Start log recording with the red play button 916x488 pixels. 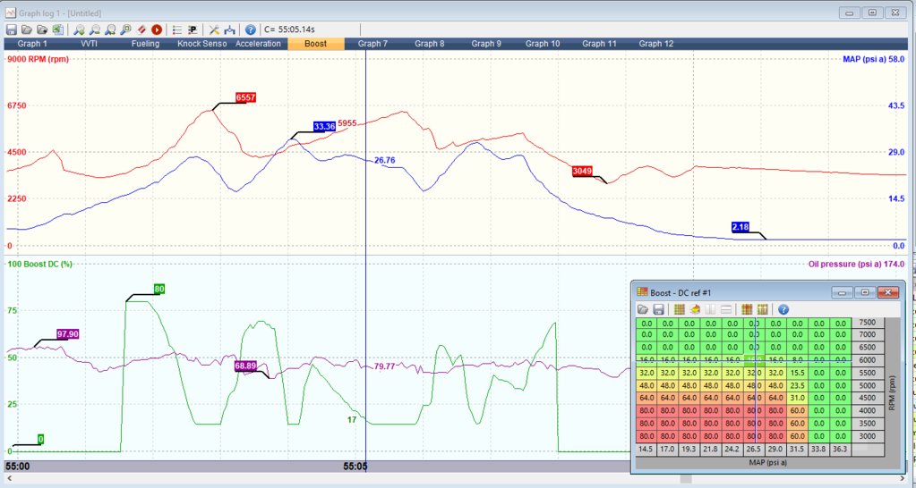coord(156,29)
